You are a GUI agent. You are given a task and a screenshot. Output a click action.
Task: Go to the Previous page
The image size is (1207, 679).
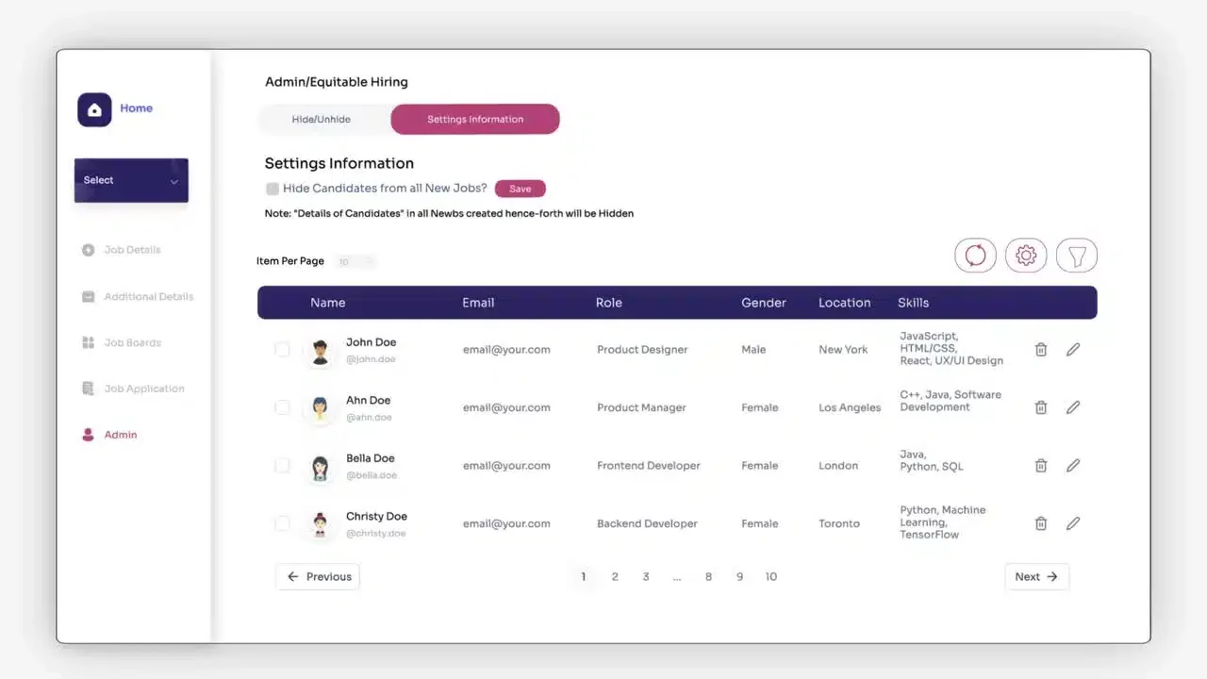coord(318,577)
